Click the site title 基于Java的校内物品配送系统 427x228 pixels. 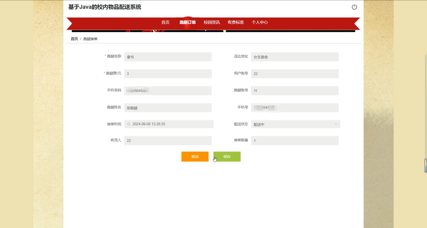(105, 7)
